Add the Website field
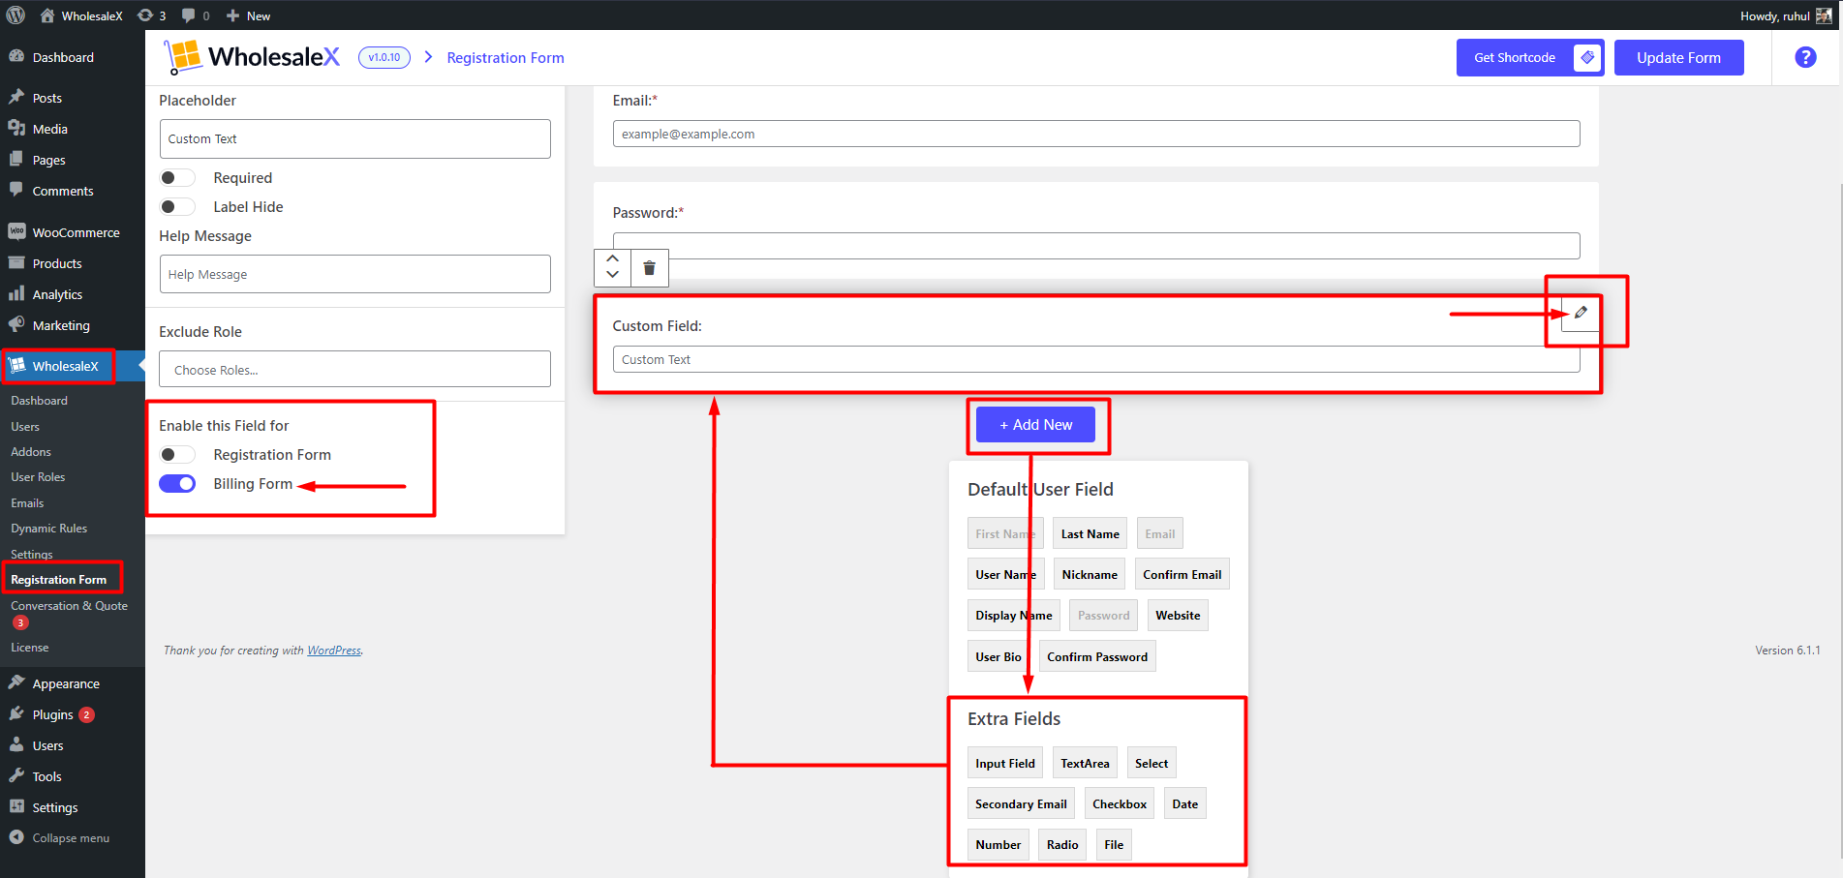The height and width of the screenshot is (878, 1843). click(x=1178, y=615)
